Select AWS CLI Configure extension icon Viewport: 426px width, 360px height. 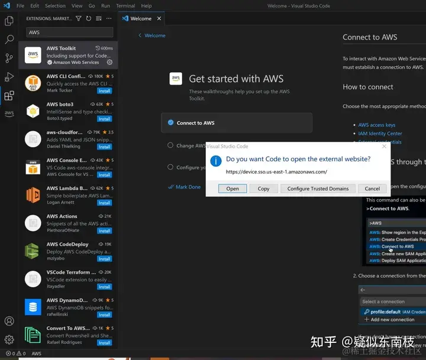[33, 83]
